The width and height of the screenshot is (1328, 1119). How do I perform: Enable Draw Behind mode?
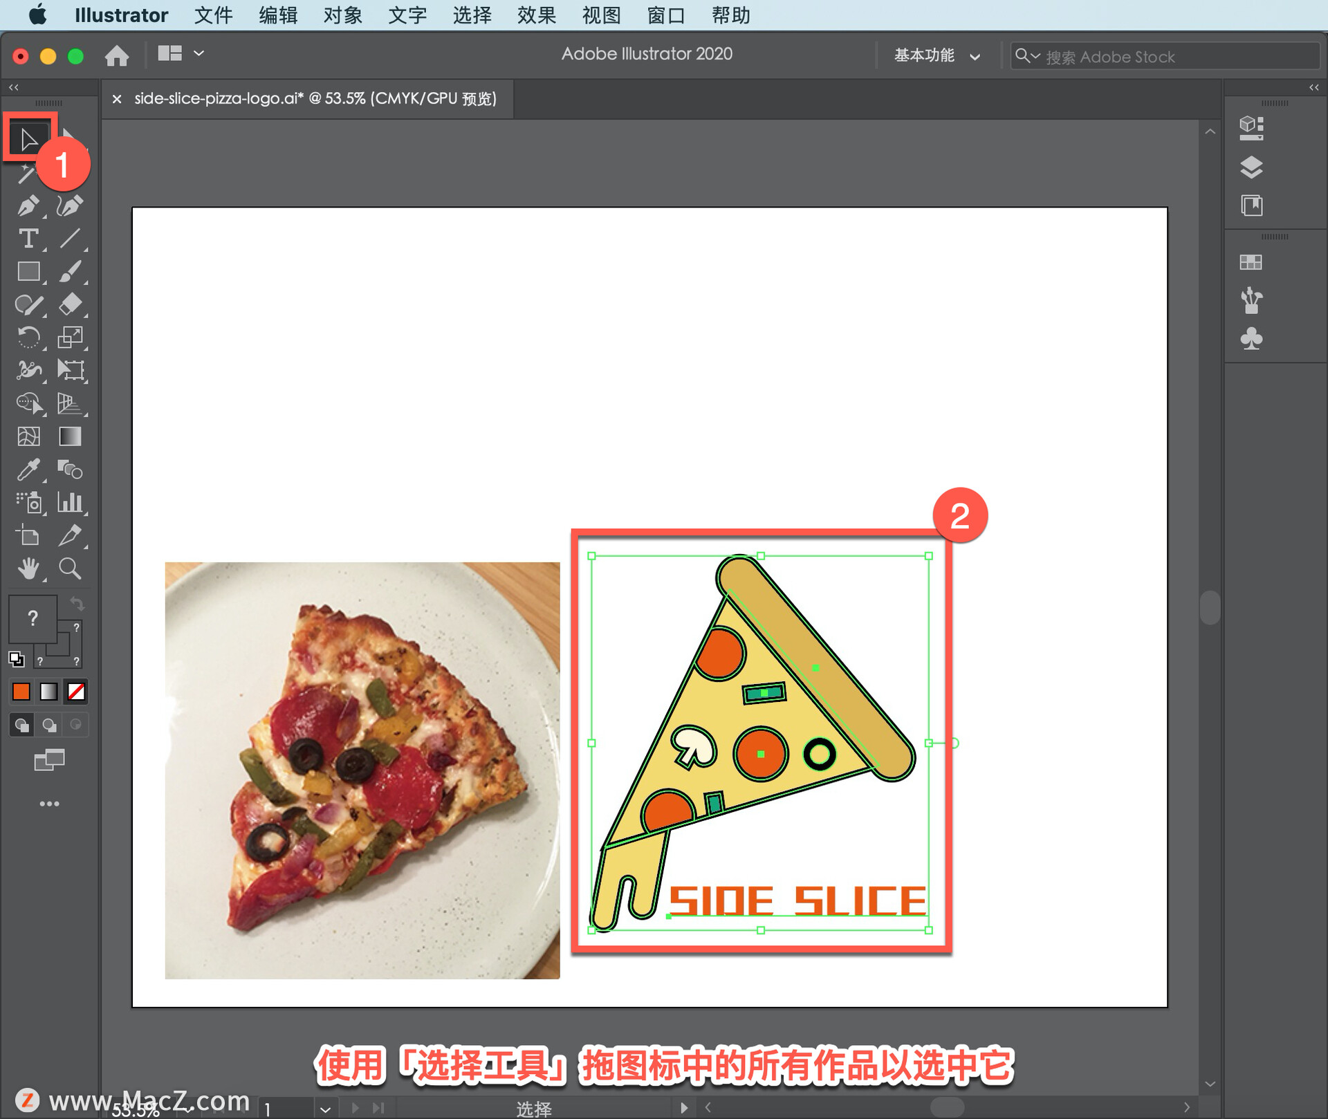click(48, 725)
